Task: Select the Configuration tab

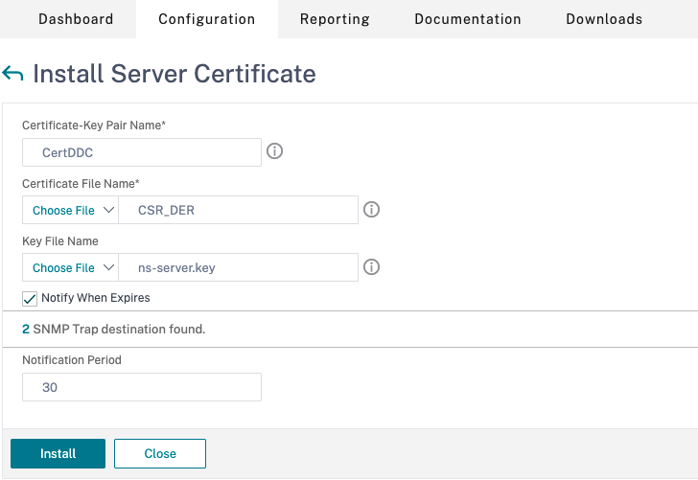Action: click(x=206, y=19)
